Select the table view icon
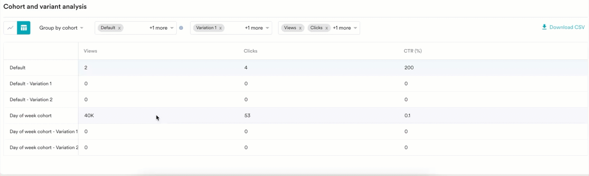Screen dimensions: 589x176 (x=24, y=28)
